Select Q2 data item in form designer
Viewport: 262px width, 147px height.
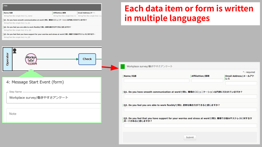tap(52, 29)
